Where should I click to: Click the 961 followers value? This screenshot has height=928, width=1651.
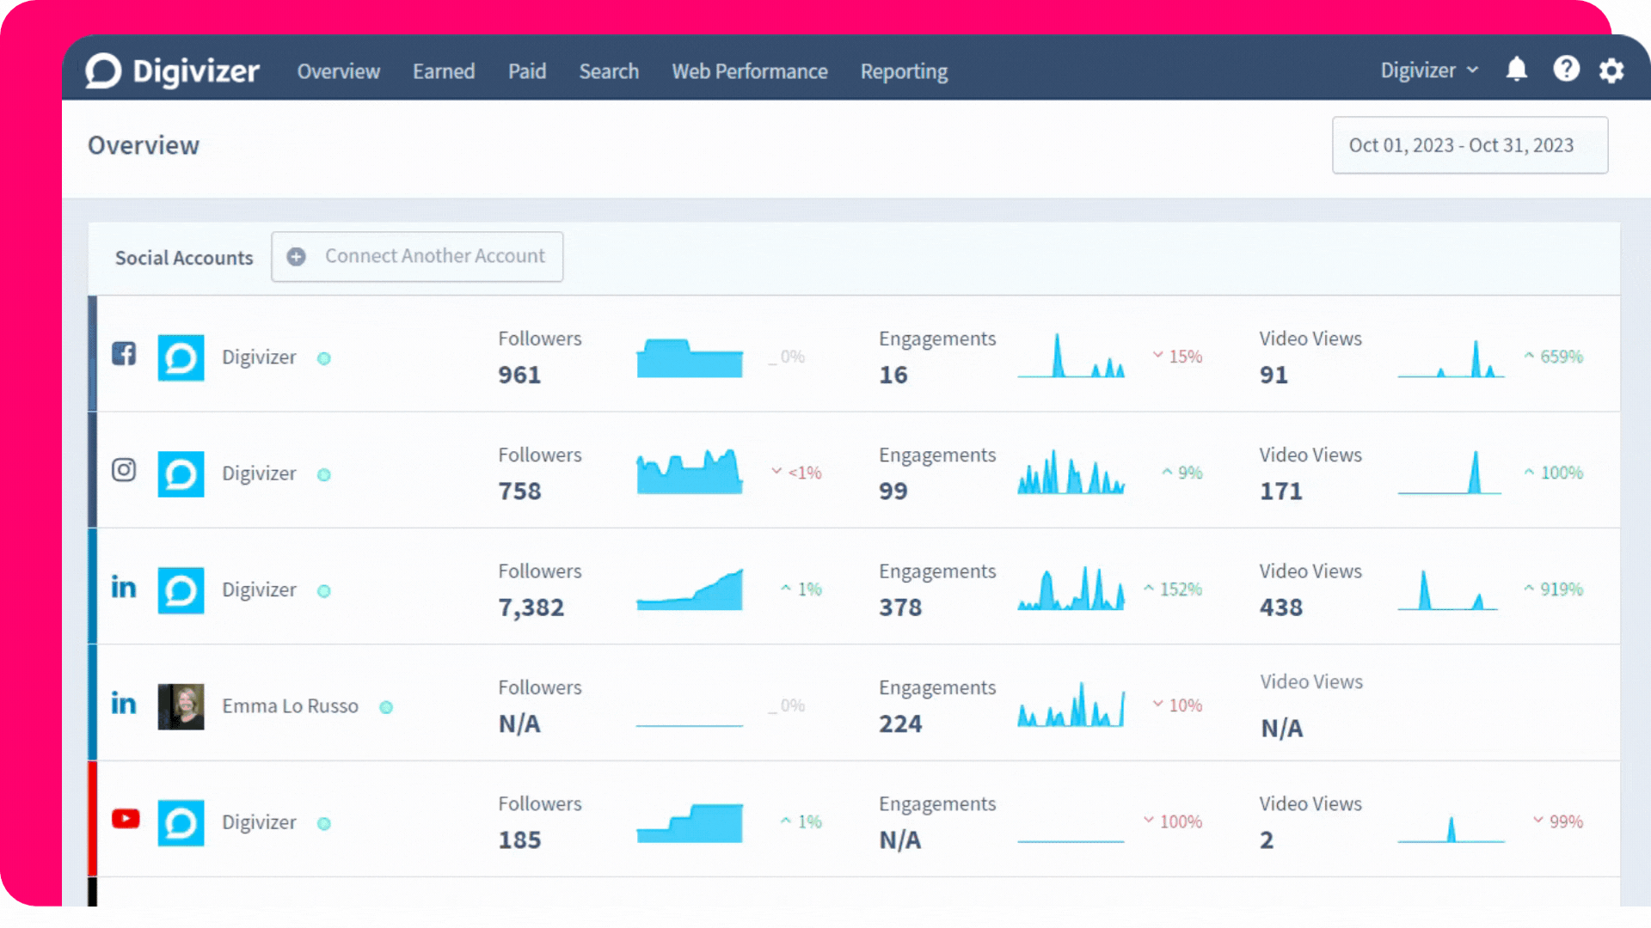pos(519,375)
